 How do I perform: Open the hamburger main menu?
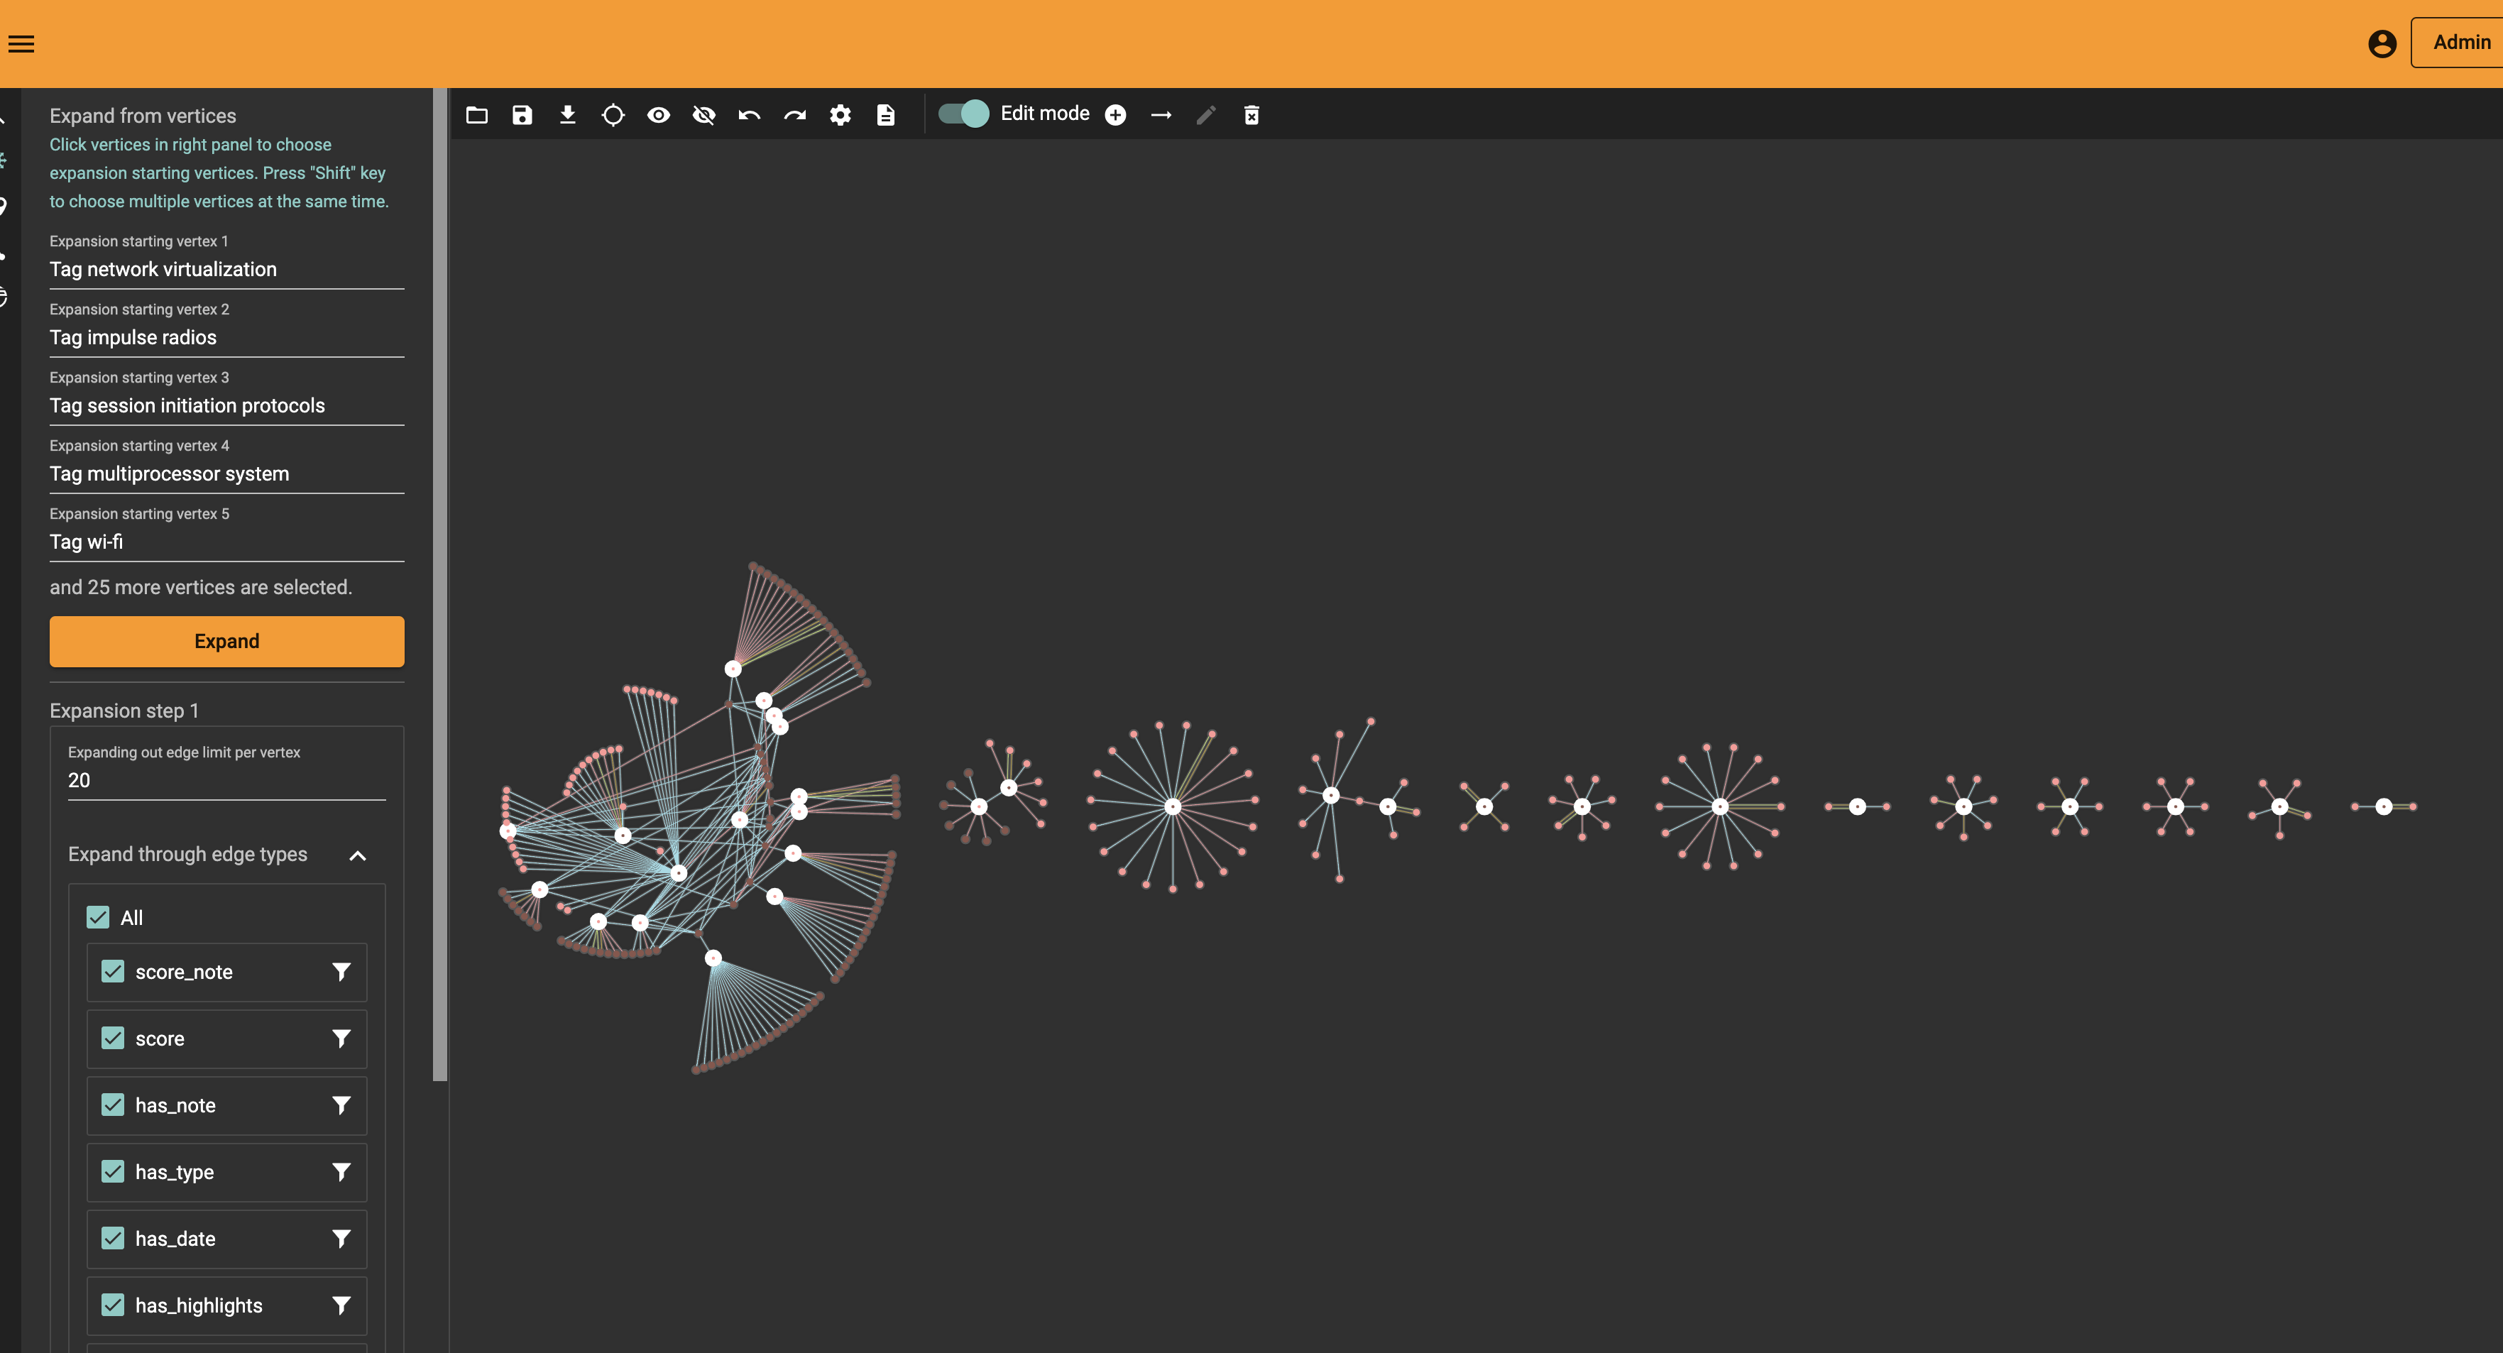click(x=21, y=44)
